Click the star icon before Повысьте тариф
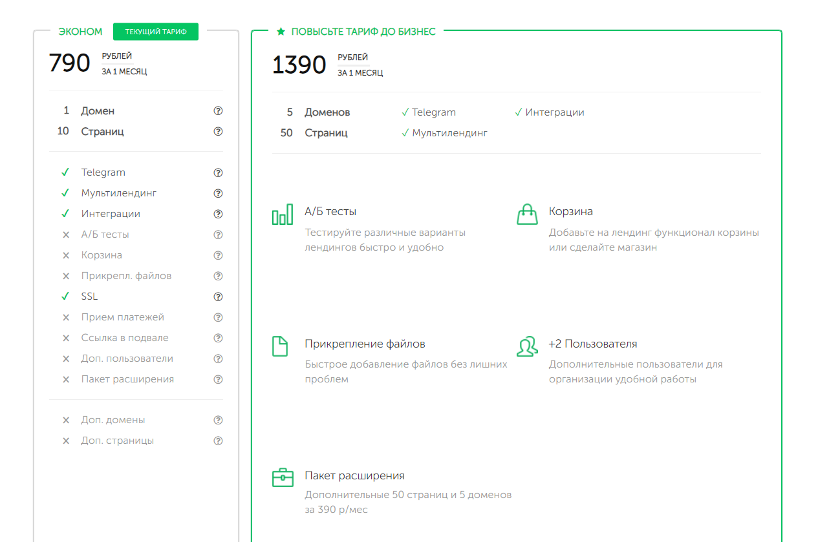The width and height of the screenshot is (818, 542). point(281,32)
